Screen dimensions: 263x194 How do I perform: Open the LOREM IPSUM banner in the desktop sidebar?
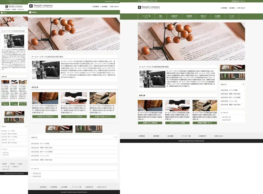pos(232,76)
